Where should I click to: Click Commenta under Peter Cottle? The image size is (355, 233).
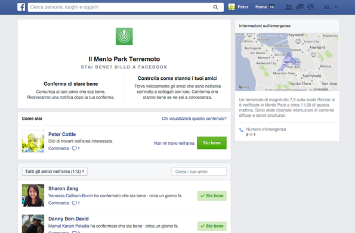pos(58,148)
